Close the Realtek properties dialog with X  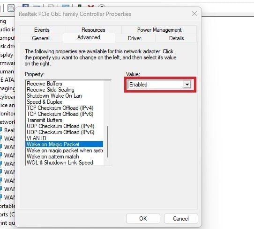[x=194, y=14]
